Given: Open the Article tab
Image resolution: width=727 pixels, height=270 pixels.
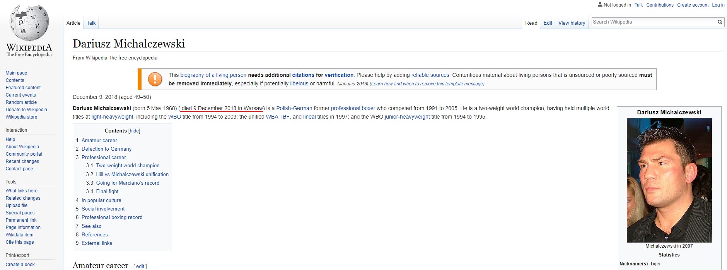Looking at the screenshot, I should 73,23.
